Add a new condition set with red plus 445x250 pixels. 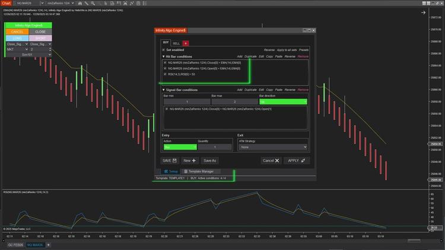tap(186, 43)
